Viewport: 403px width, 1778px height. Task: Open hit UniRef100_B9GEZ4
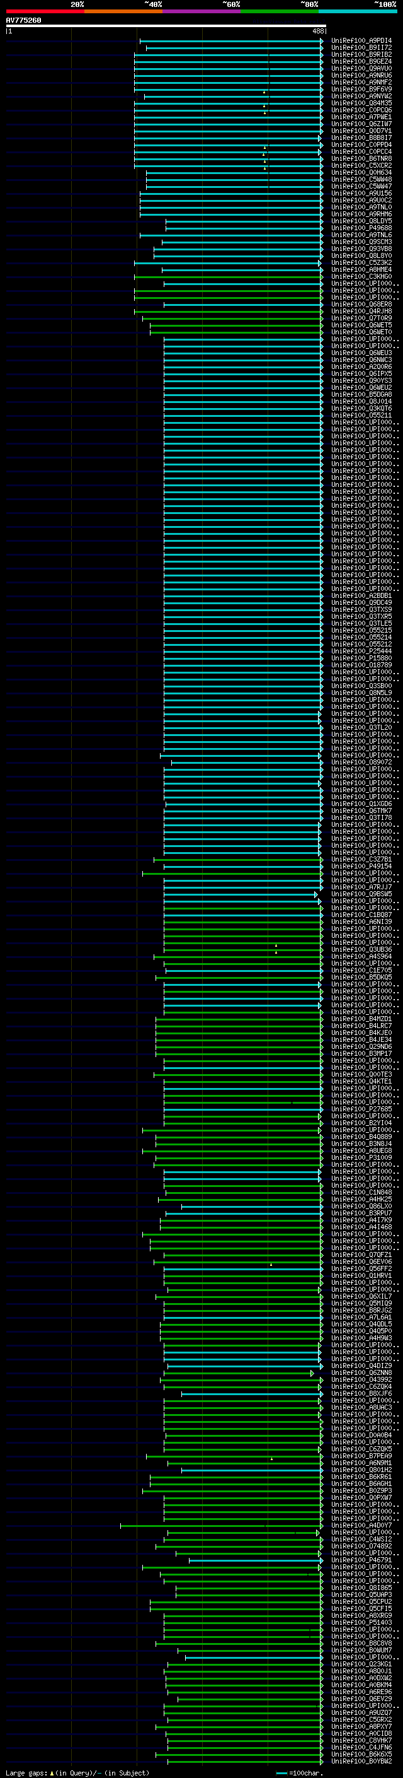pyautogui.click(x=361, y=61)
